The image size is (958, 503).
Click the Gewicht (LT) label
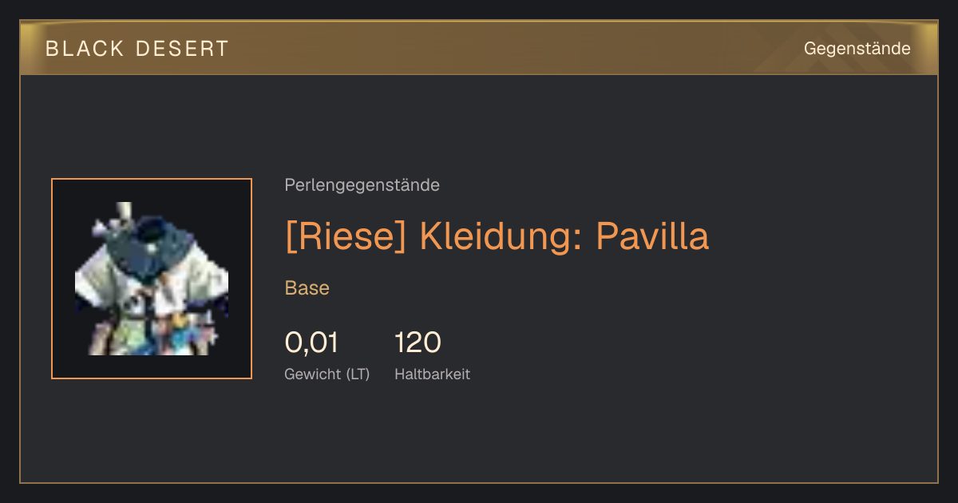327,374
